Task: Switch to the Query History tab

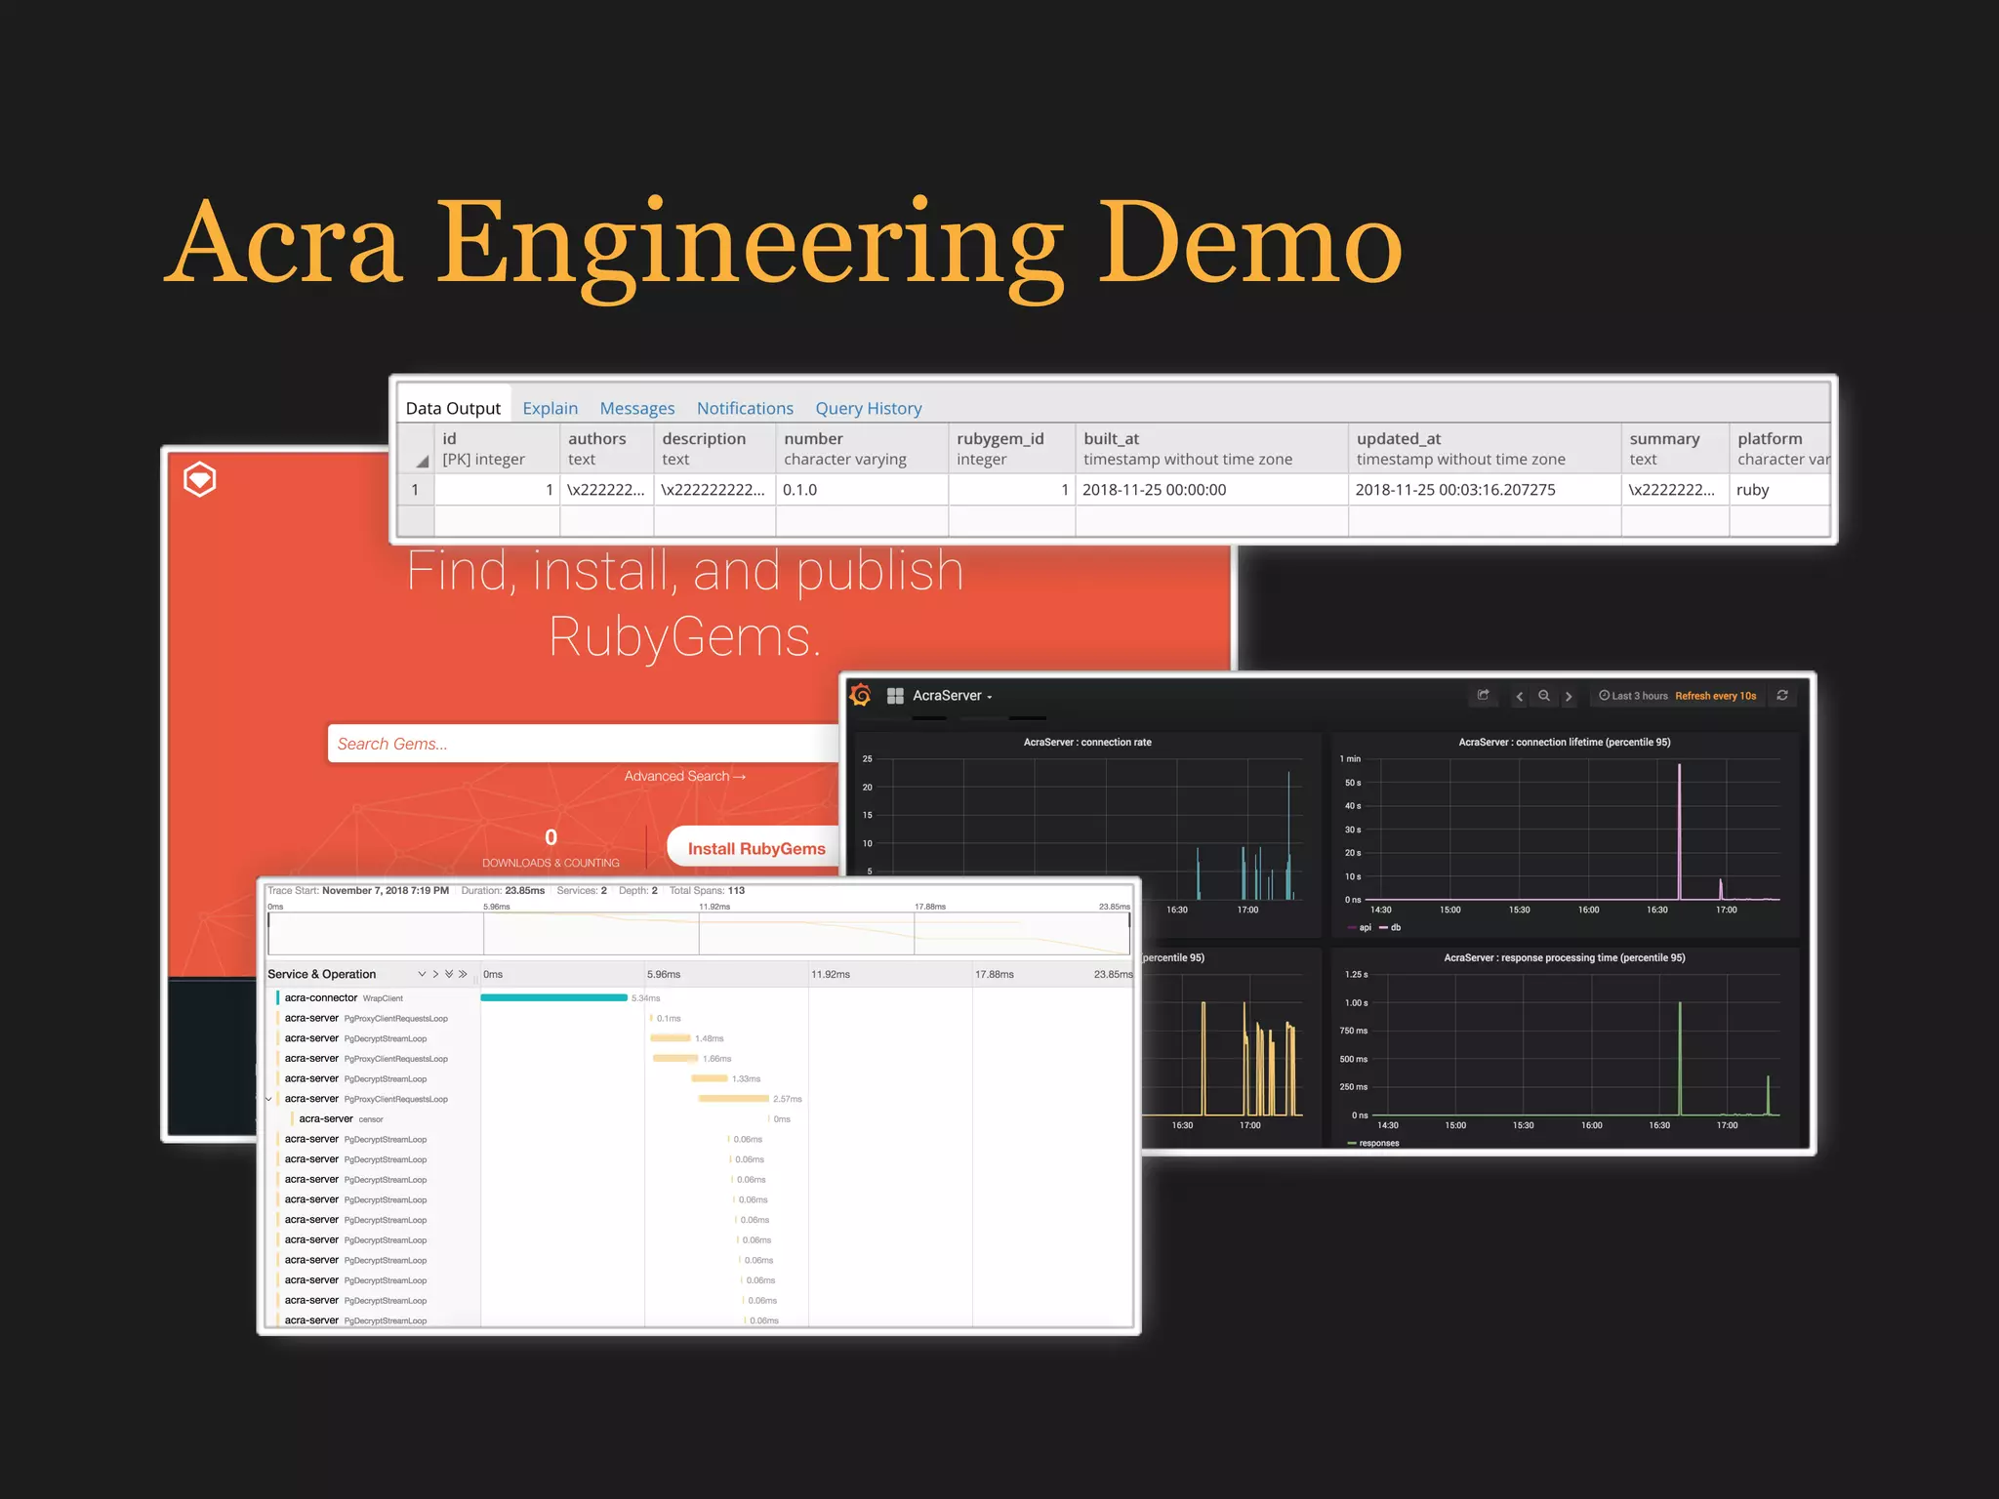Action: pos(869,408)
